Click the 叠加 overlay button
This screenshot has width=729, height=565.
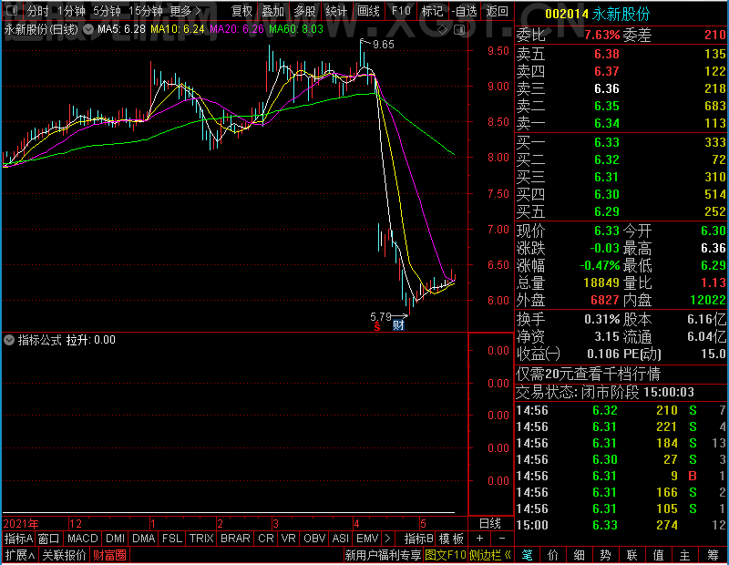point(272,11)
